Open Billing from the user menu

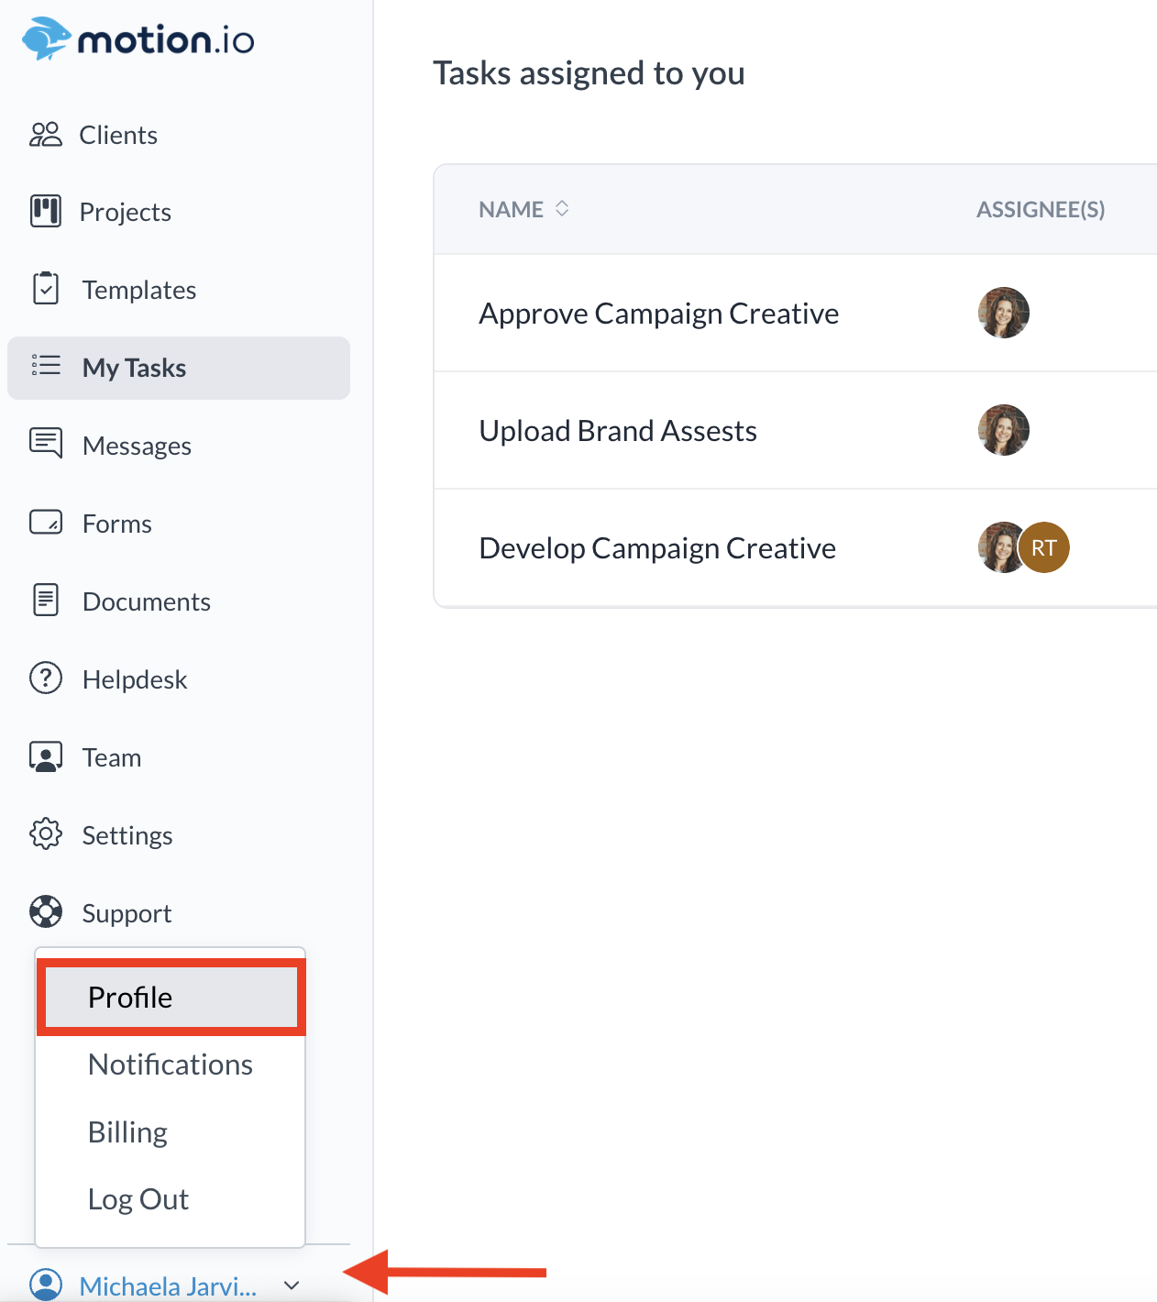[127, 1132]
